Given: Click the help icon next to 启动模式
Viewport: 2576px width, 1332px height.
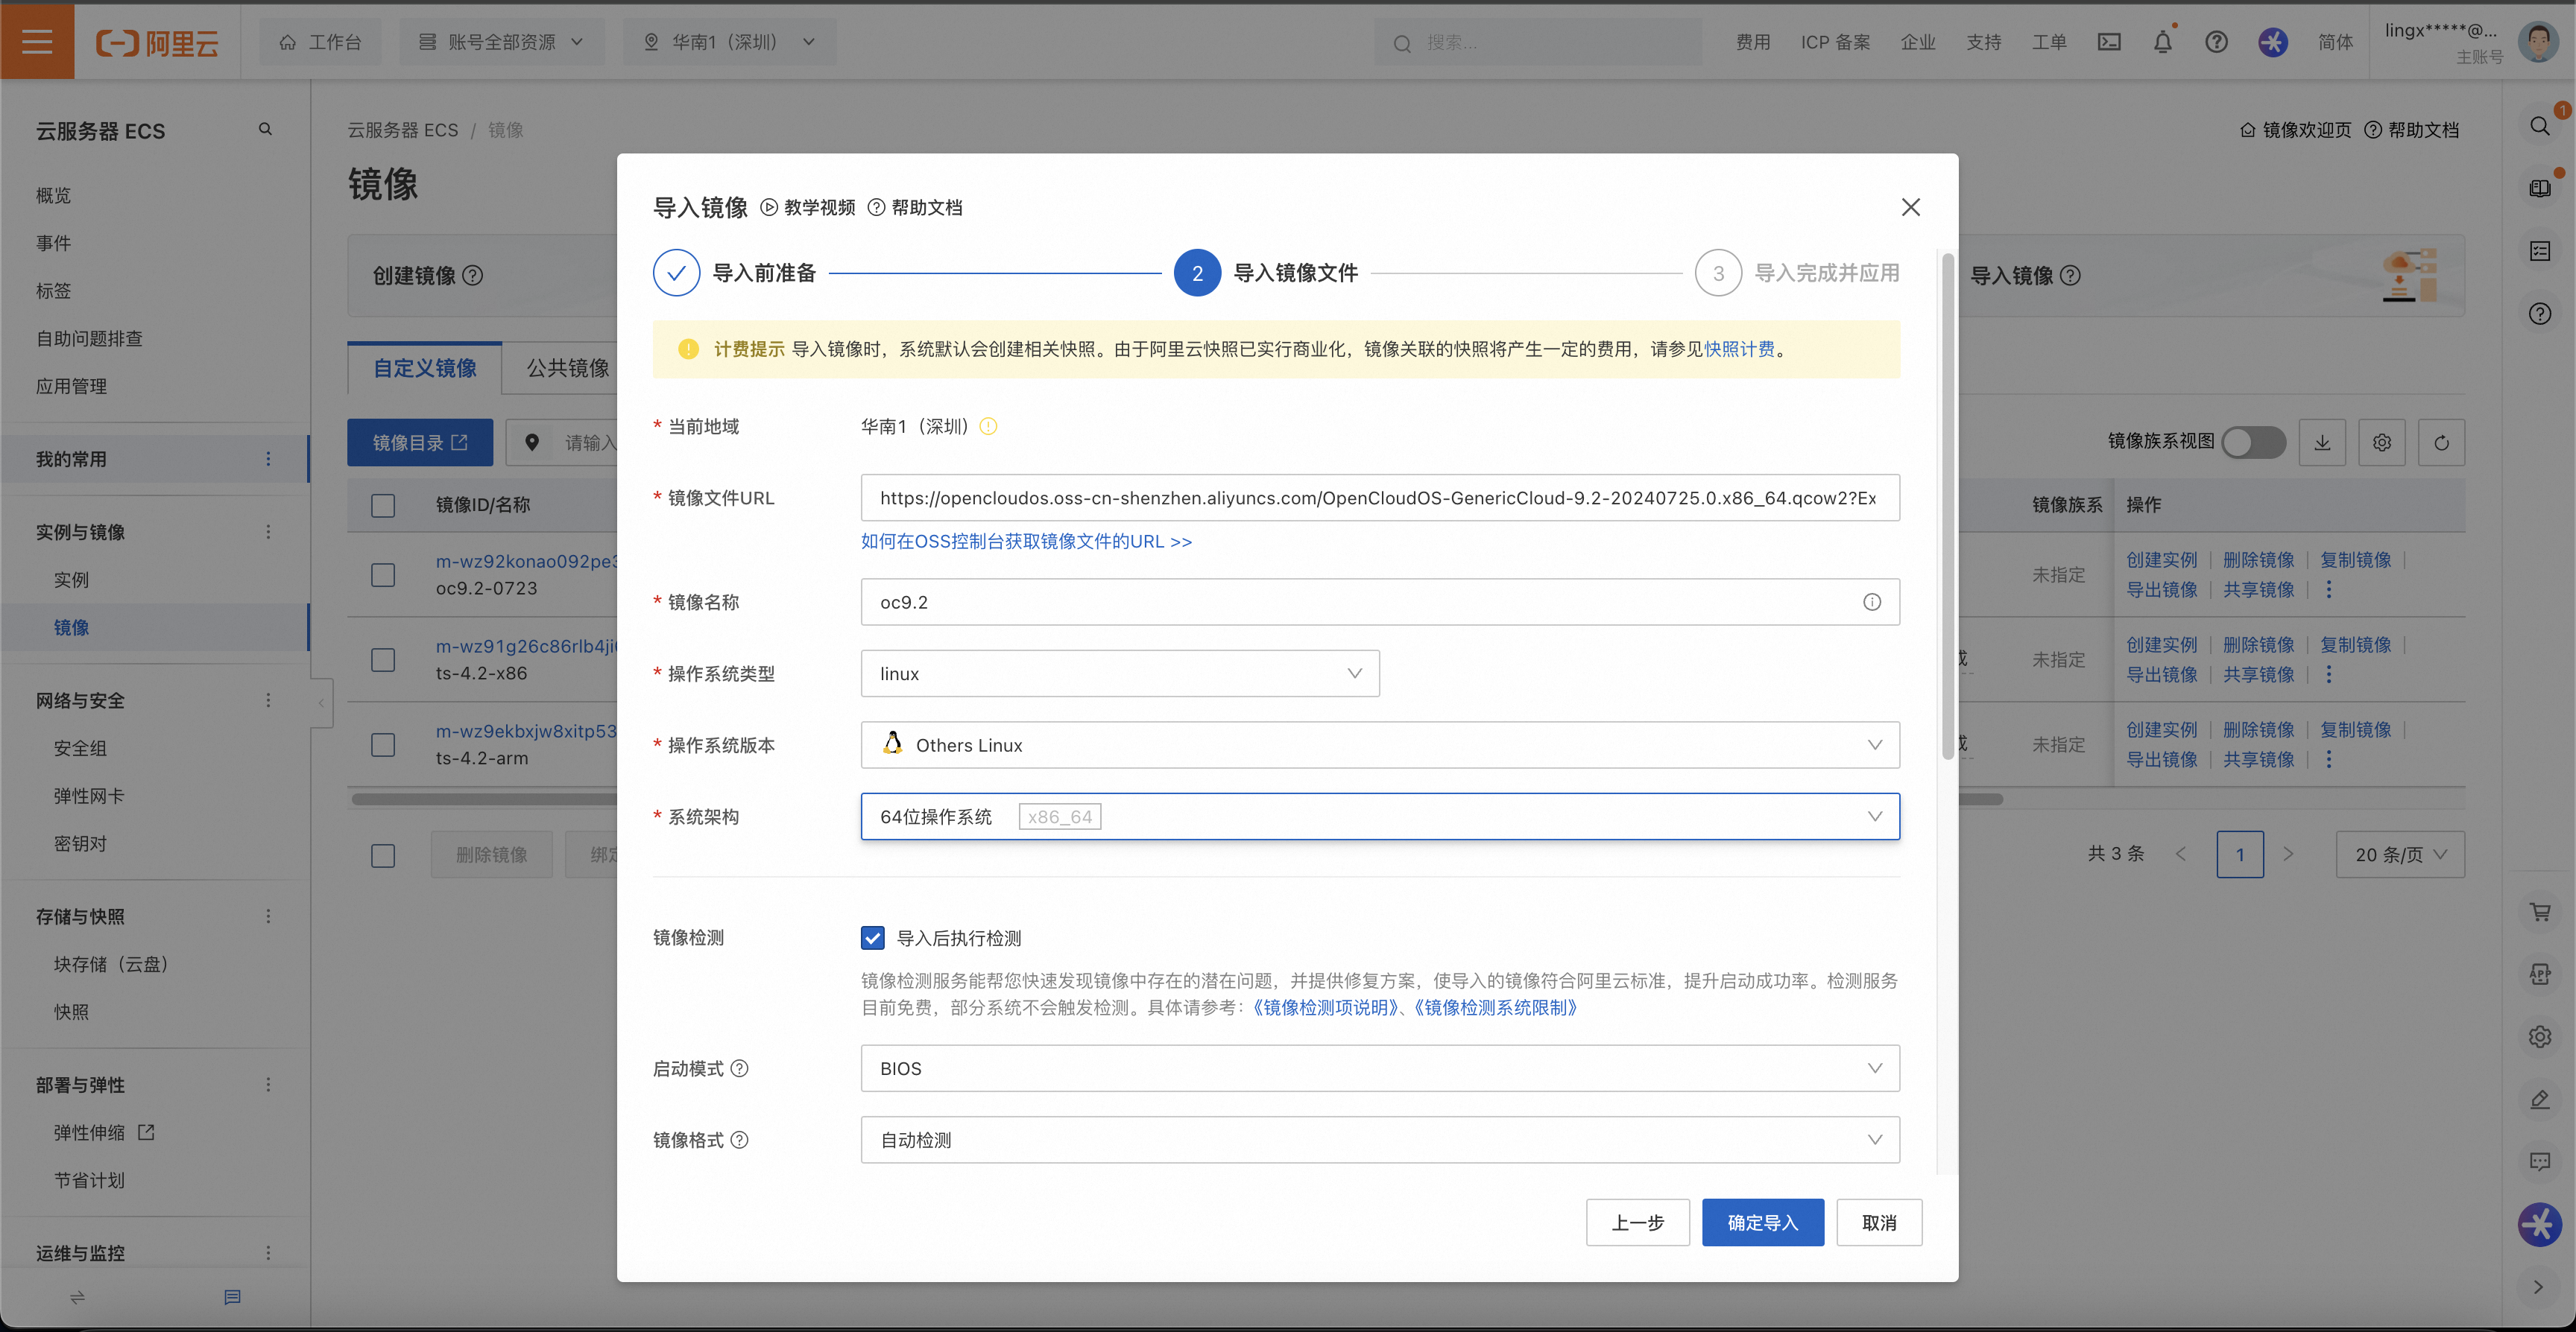Looking at the screenshot, I should coord(740,1069).
